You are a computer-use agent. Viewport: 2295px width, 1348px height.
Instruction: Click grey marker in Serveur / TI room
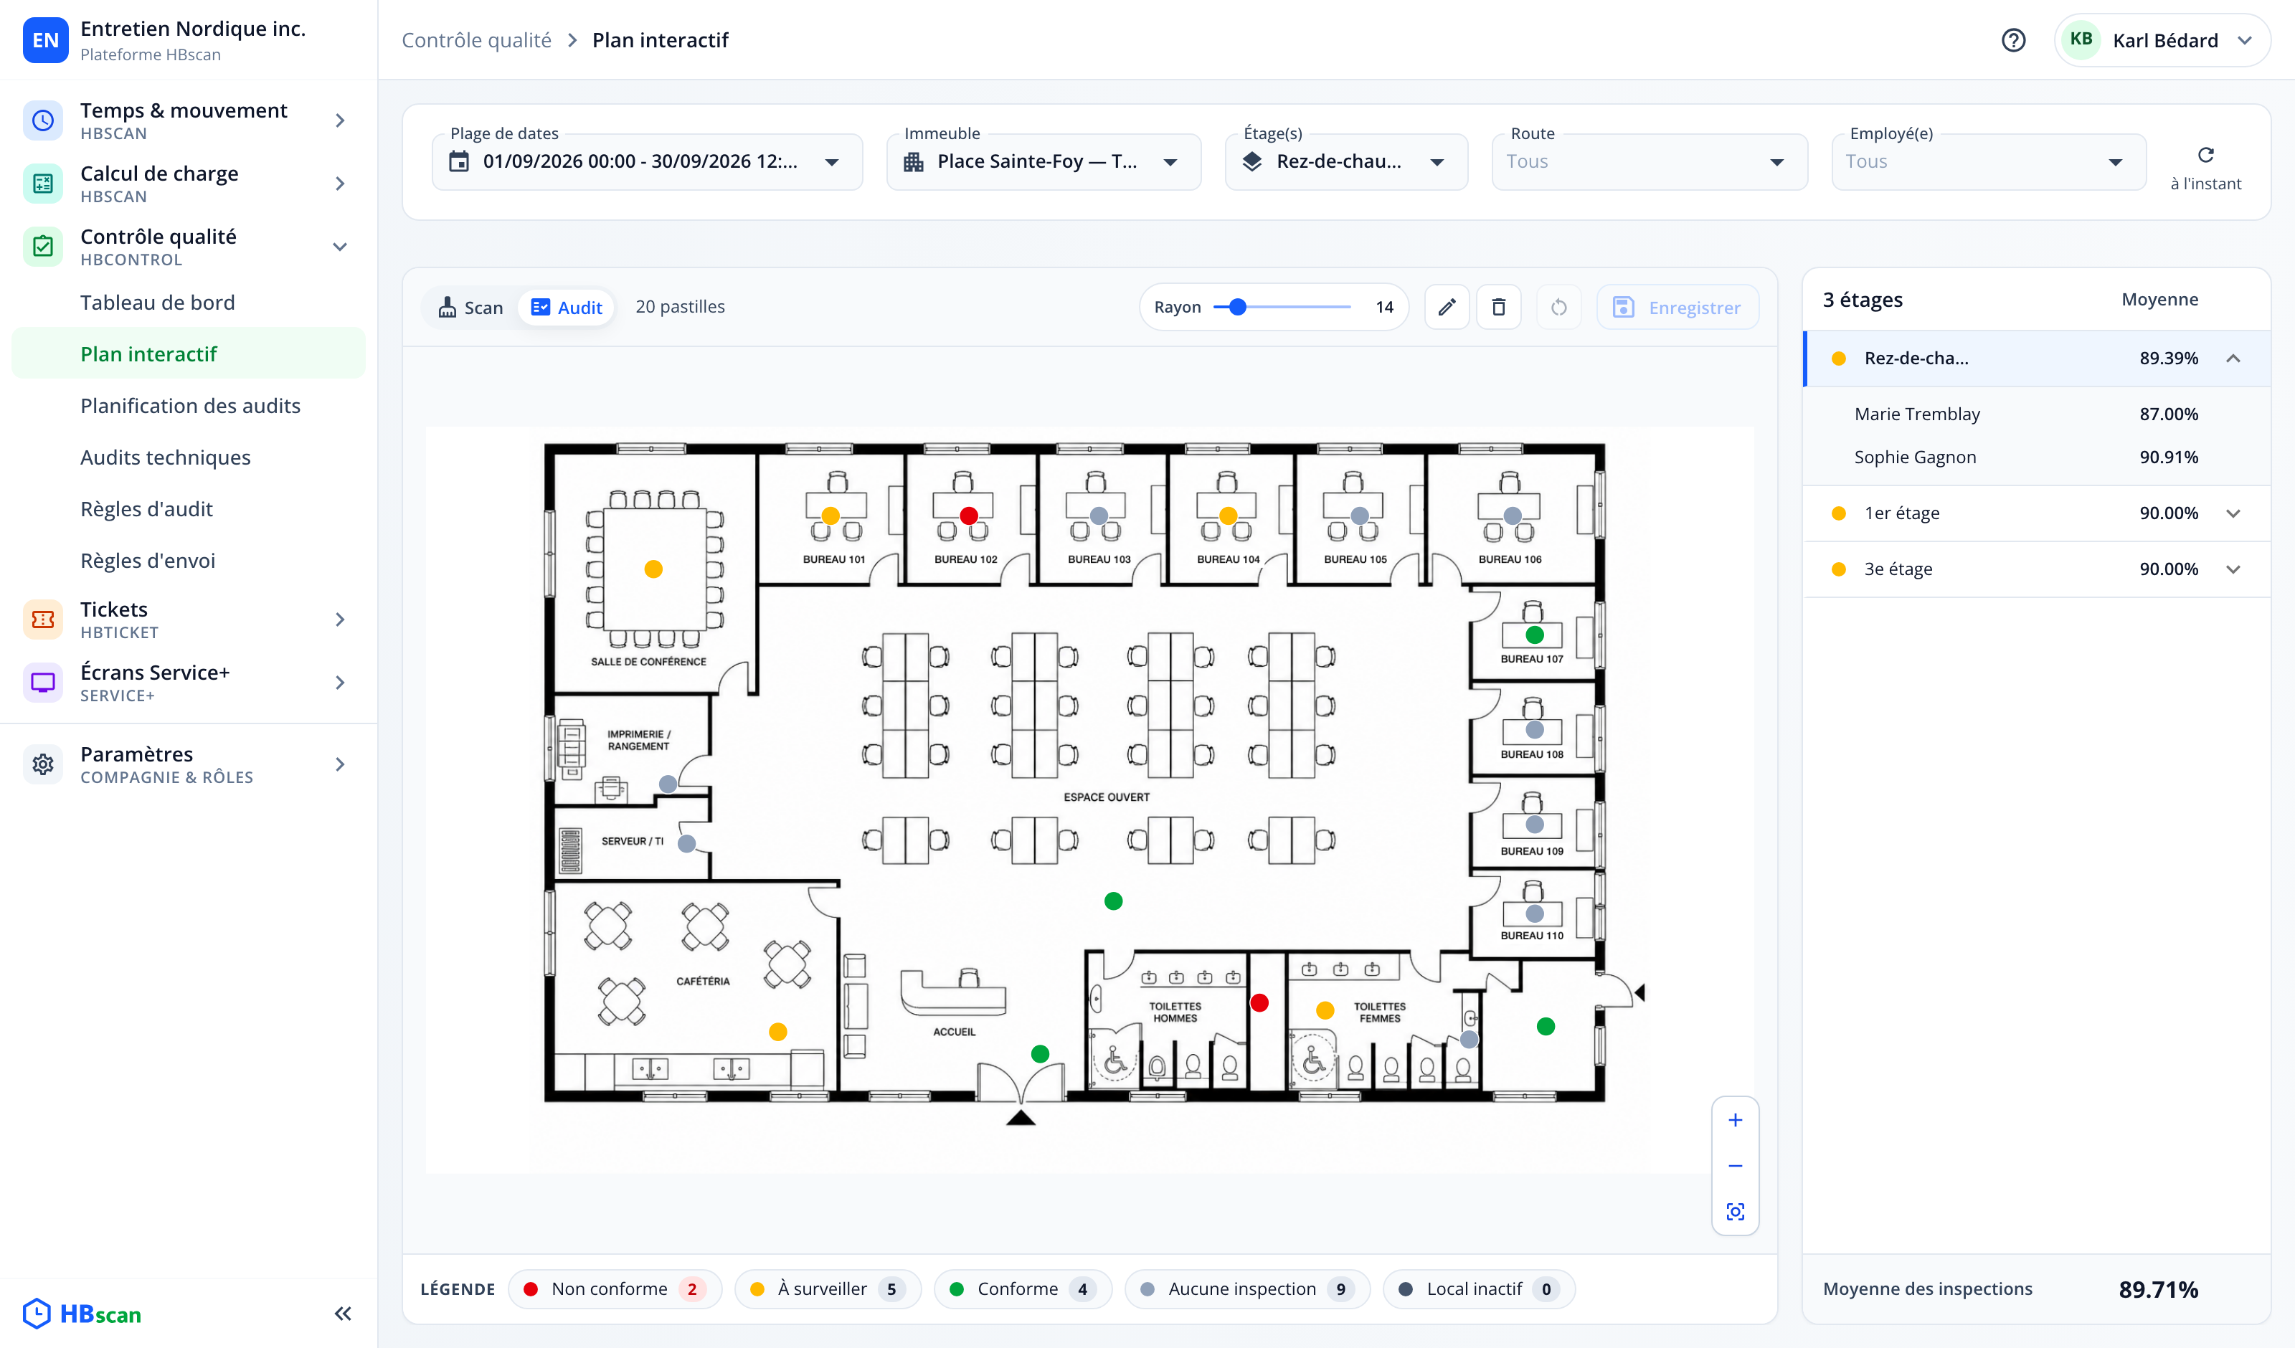click(686, 843)
